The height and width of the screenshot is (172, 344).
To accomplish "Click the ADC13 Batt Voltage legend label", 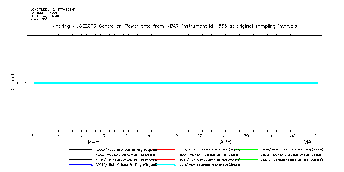I will [126, 165].
